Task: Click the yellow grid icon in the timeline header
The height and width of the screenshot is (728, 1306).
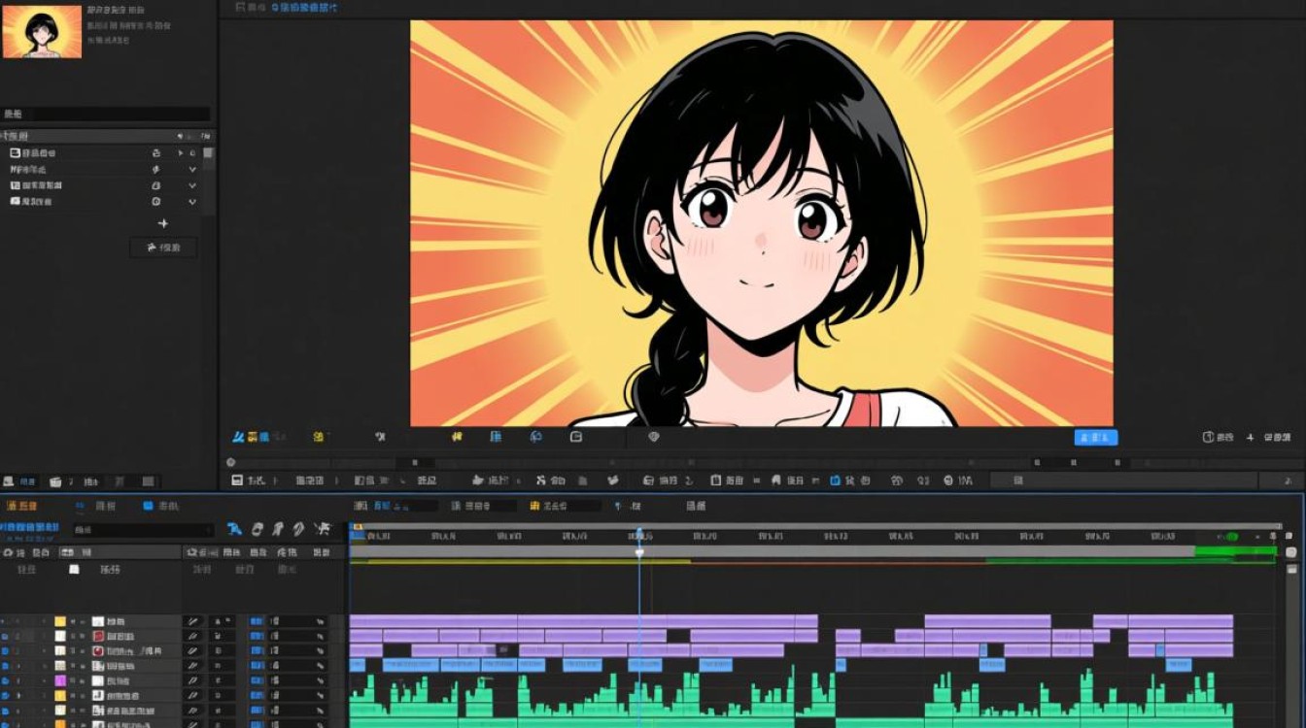Action: (534, 506)
